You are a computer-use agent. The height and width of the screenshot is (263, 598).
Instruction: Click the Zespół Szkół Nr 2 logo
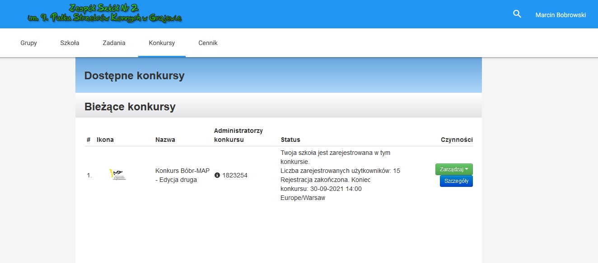click(x=104, y=14)
